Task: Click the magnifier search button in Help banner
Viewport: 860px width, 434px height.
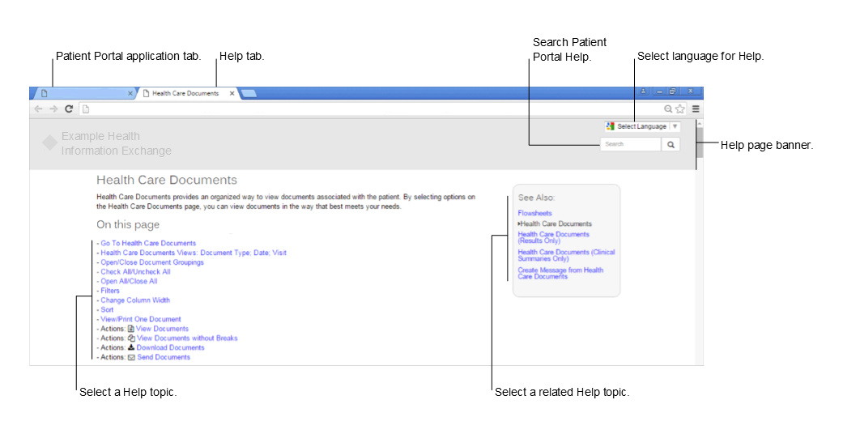Action: [x=671, y=144]
